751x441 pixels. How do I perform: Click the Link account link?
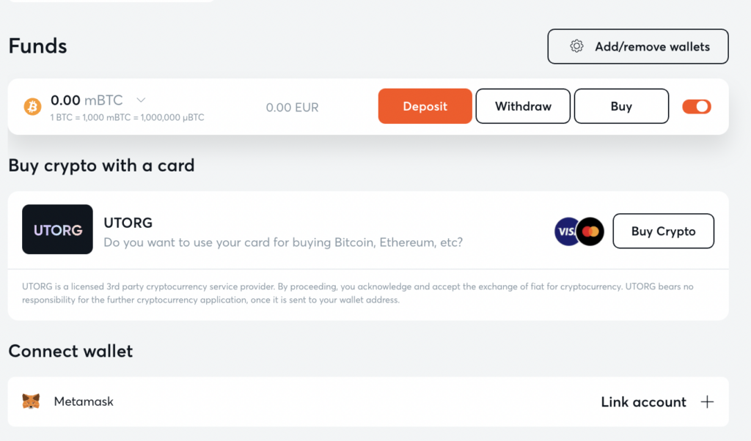643,401
